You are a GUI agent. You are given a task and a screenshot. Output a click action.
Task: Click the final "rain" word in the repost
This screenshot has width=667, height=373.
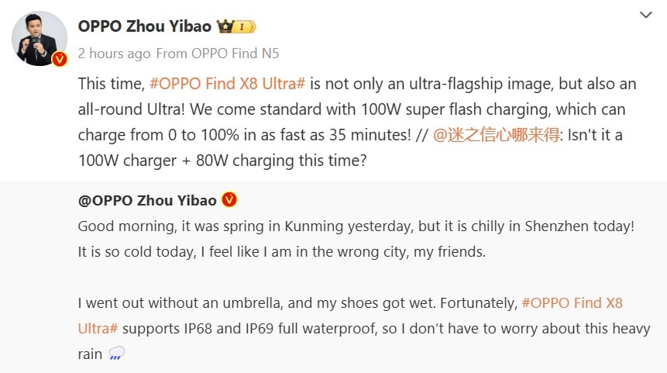click(90, 354)
